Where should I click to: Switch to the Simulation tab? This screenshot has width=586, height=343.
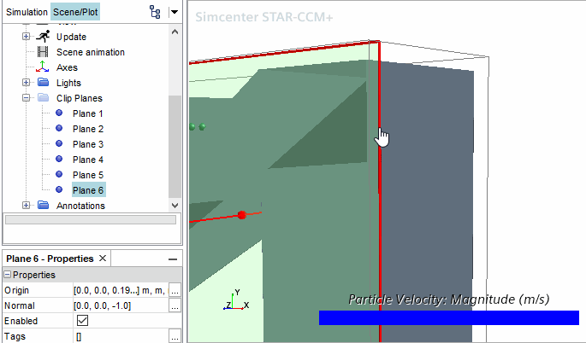[27, 12]
